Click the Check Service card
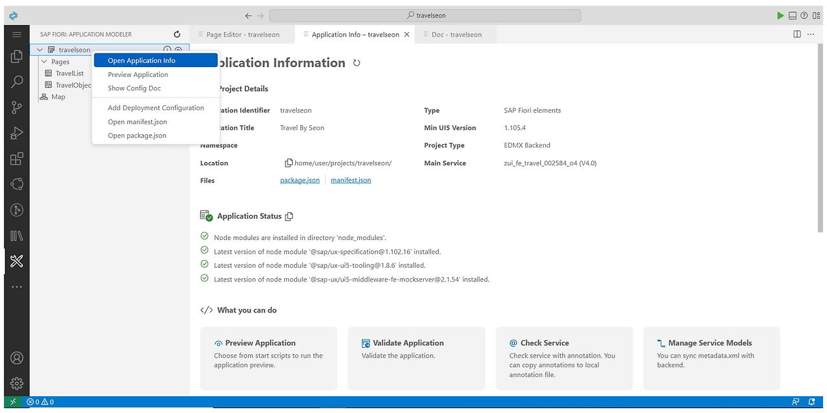This screenshot has height=413, width=827. pos(564,358)
